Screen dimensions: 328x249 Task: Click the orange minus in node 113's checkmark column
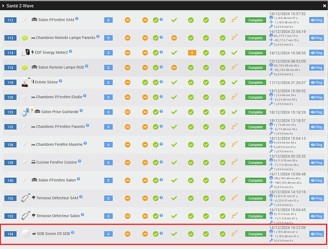(x=174, y=38)
